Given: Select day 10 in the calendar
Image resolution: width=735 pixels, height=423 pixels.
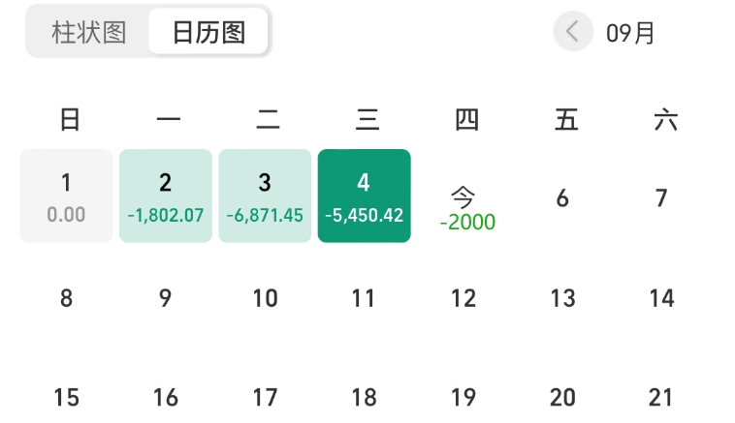Looking at the screenshot, I should (x=265, y=298).
